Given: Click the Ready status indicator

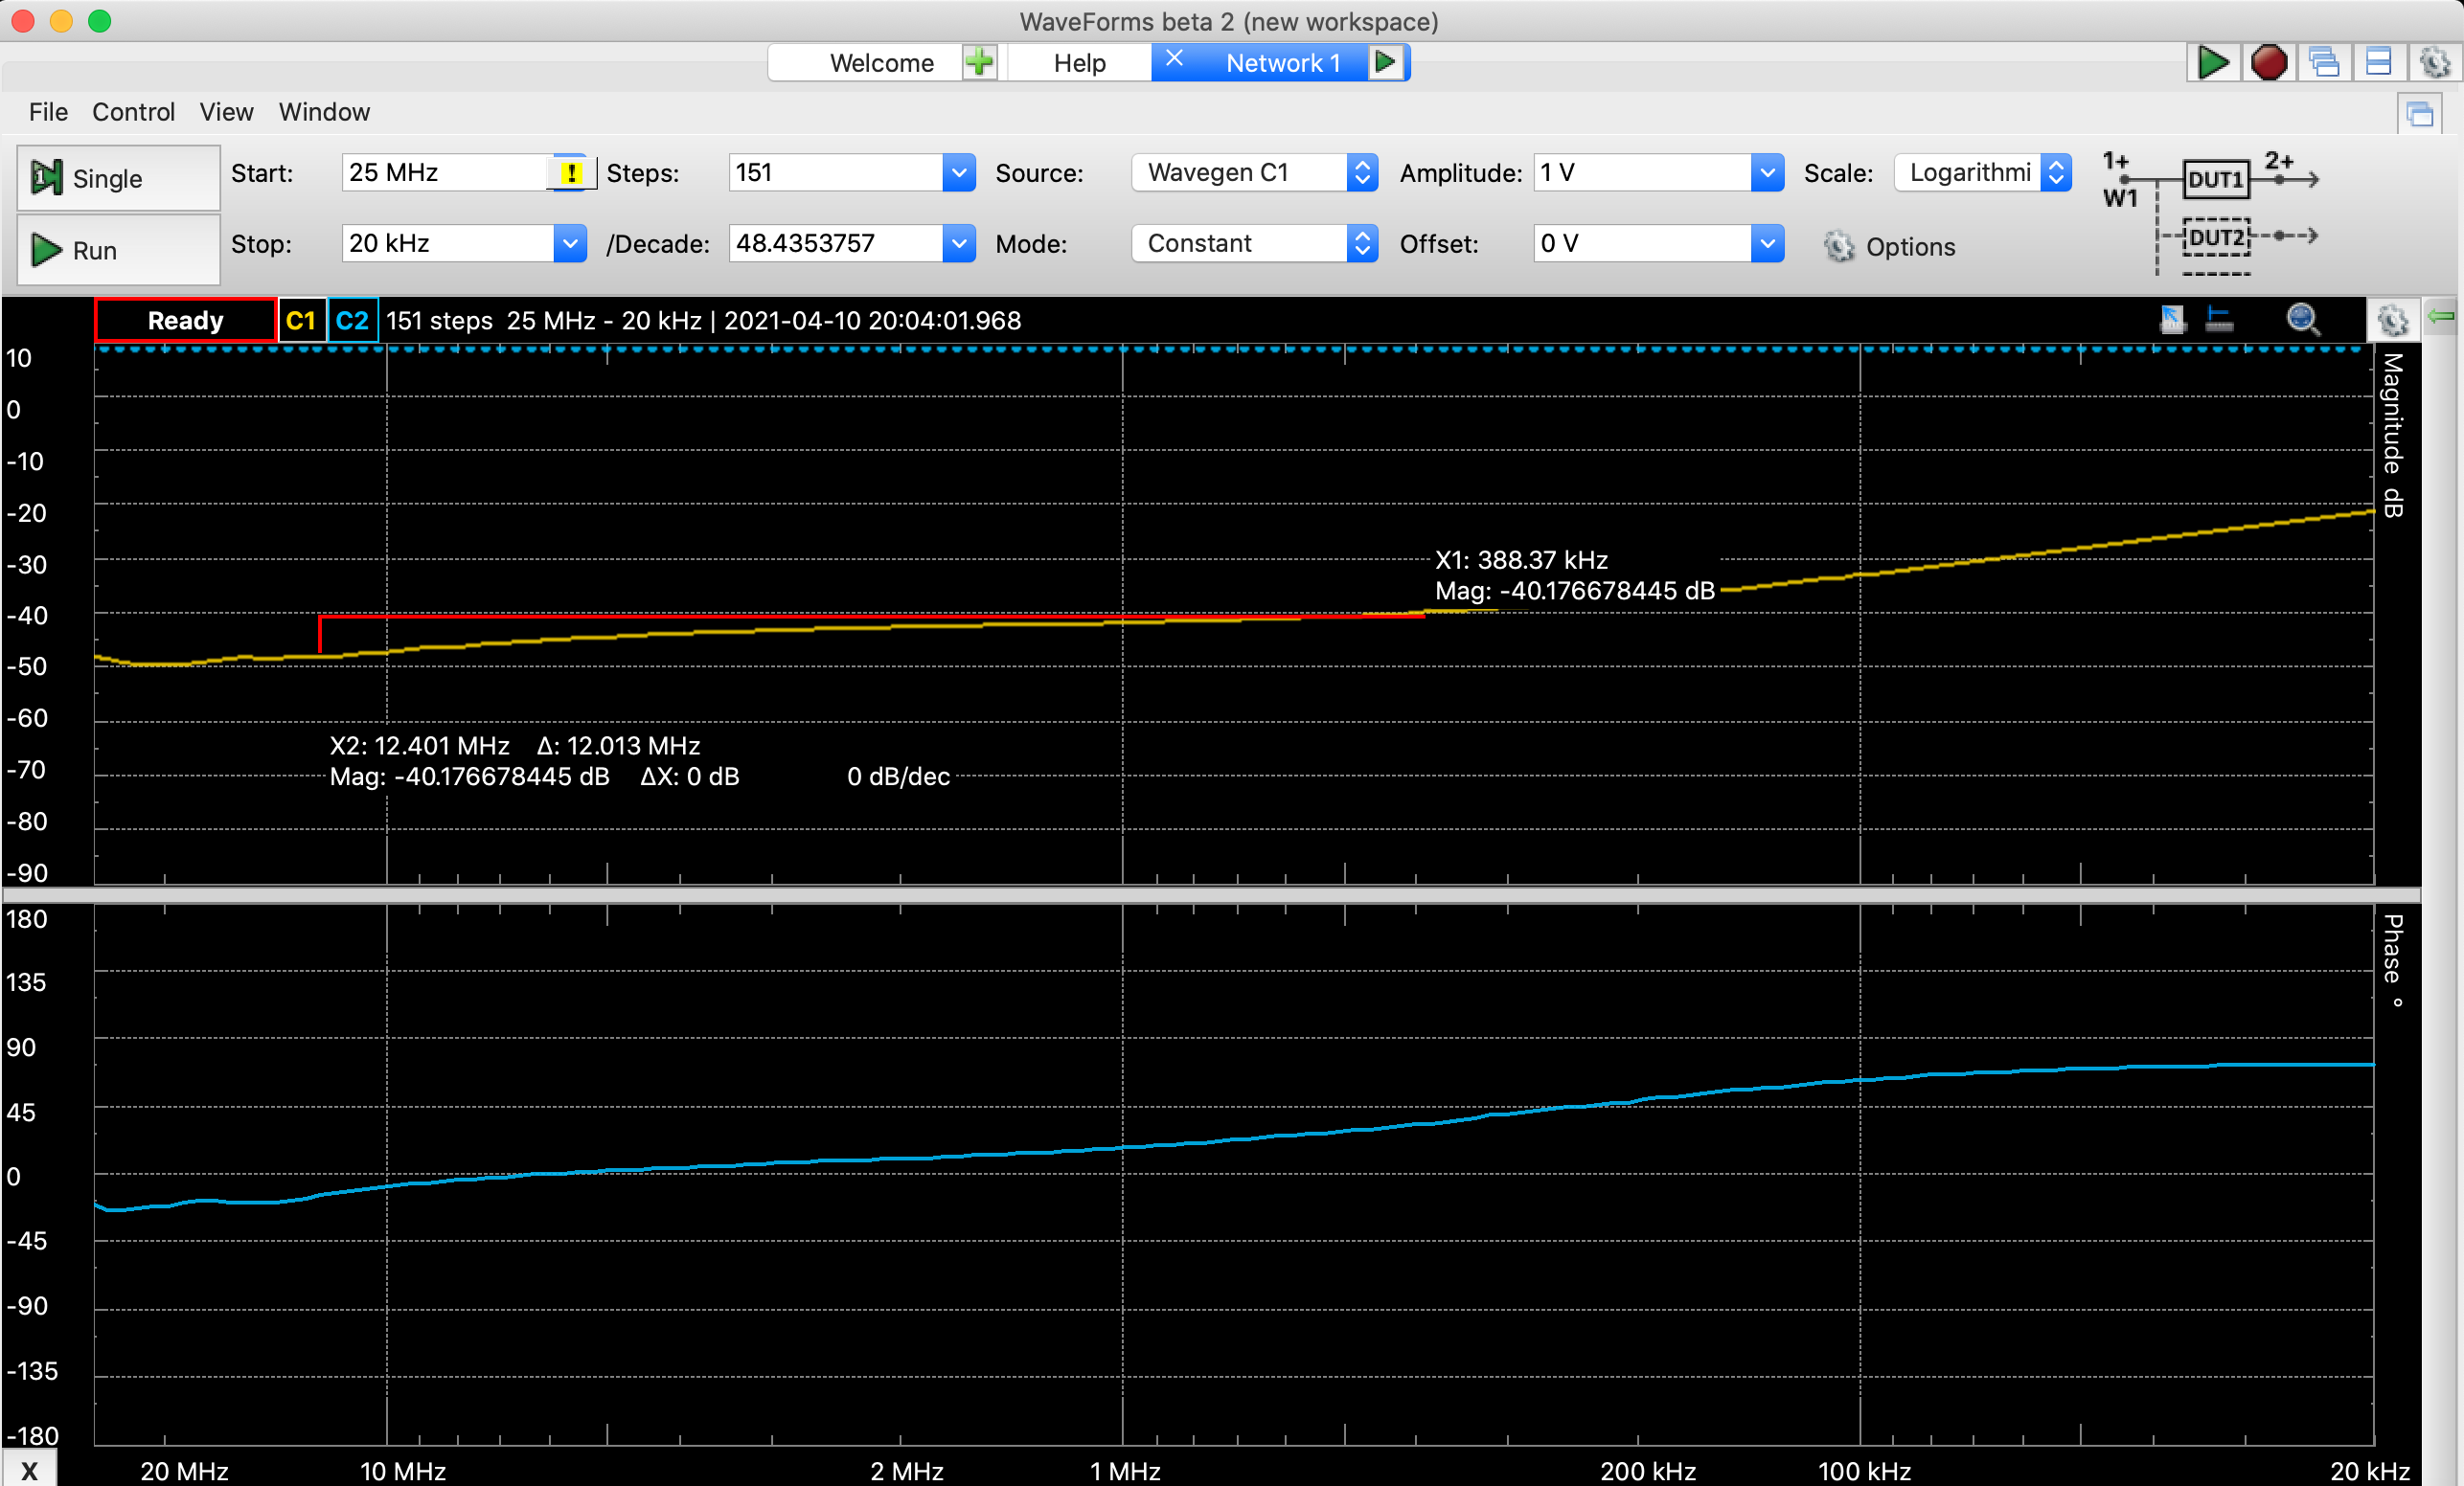Looking at the screenshot, I should pos(185,321).
